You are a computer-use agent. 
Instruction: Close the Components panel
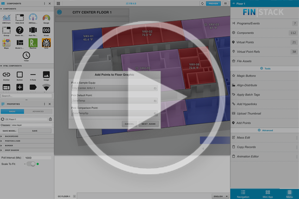pos(49,3)
